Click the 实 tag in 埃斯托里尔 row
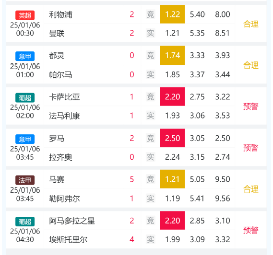273x255 pixels. pyautogui.click(x=150, y=240)
